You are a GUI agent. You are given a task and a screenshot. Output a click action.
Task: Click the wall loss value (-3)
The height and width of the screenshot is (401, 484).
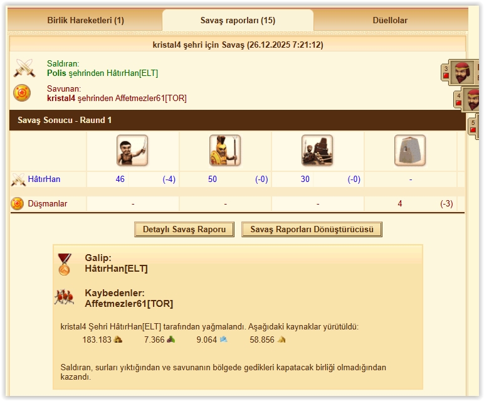[x=446, y=203]
